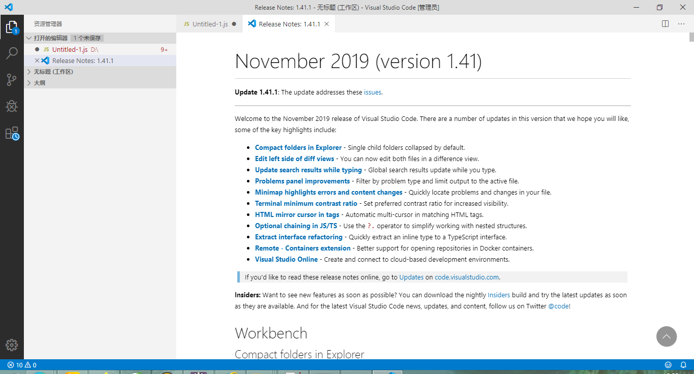
Task: Open Remote - Containers extension link
Action: pos(303,248)
